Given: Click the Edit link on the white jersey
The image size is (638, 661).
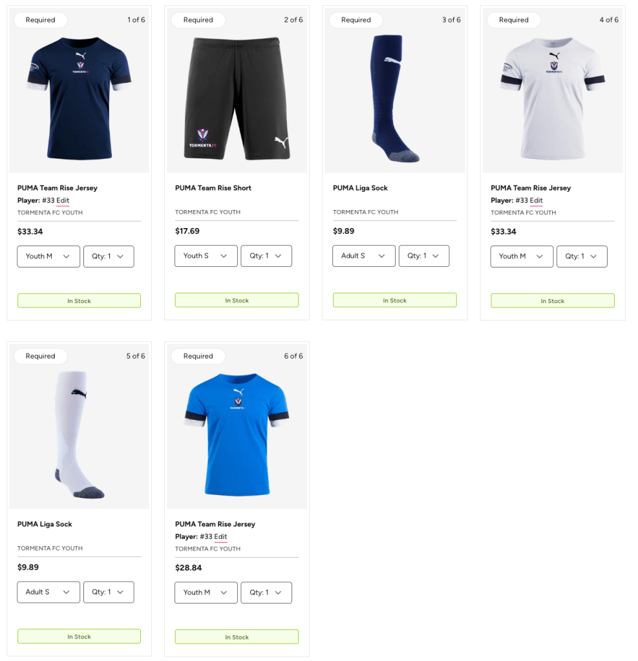Looking at the screenshot, I should click(537, 201).
